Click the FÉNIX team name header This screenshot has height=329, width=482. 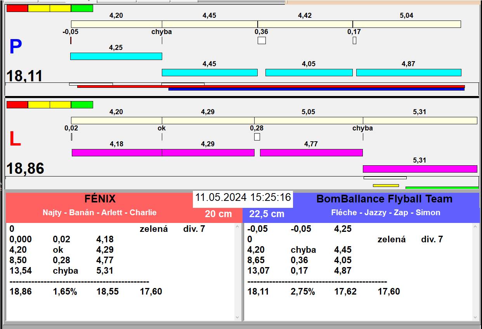pos(100,199)
